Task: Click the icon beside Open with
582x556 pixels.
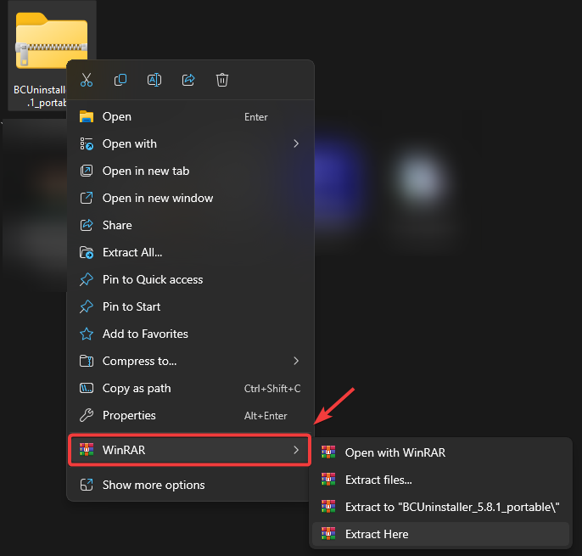Action: 87,143
